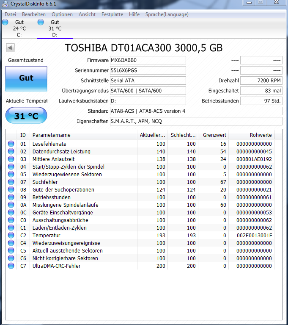Click the previous disk arrow button

tap(10, 48)
